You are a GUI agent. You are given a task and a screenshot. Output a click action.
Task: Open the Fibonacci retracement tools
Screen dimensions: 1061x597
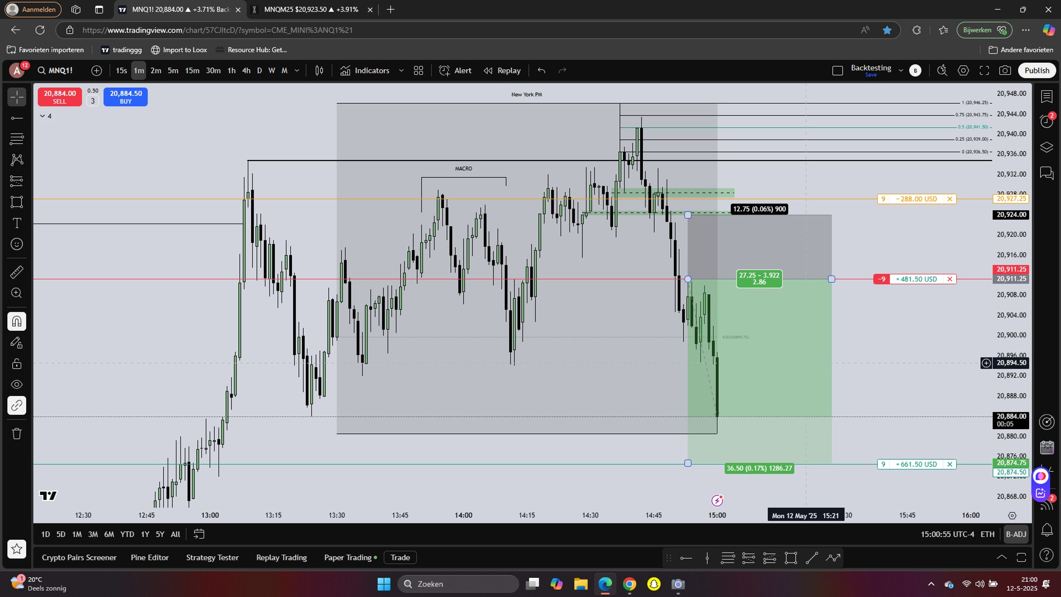point(17,139)
